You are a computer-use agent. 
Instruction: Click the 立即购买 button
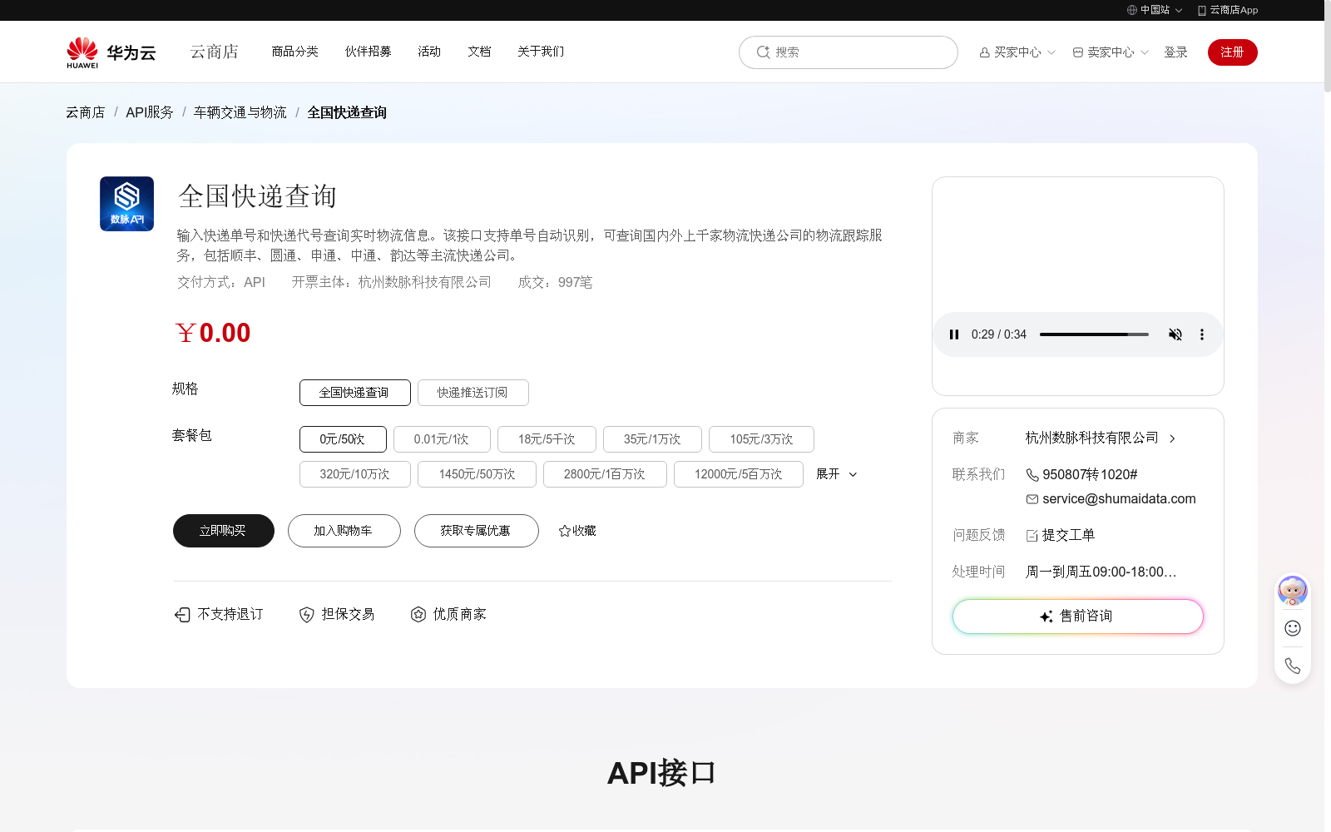(224, 531)
